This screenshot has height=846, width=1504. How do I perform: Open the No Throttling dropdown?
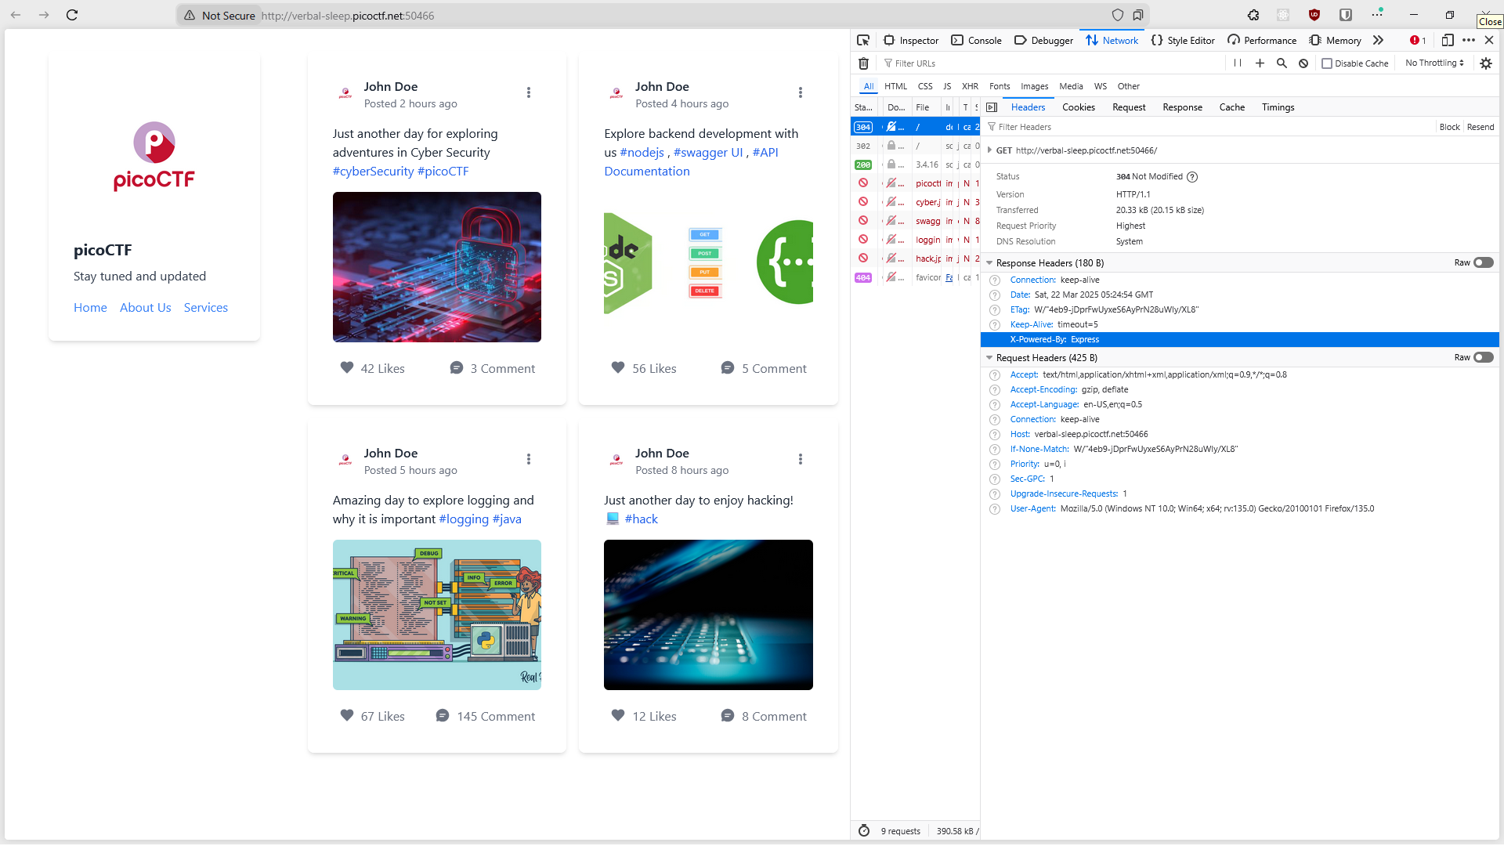[x=1434, y=63]
